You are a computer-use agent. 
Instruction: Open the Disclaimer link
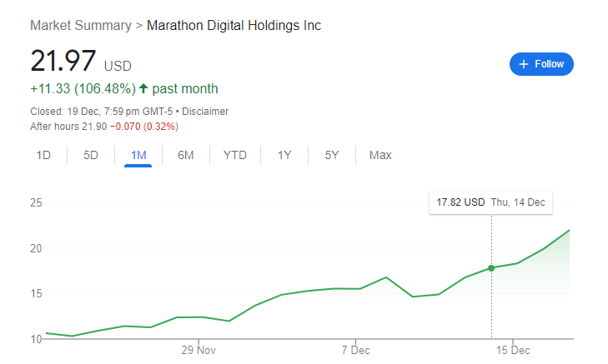pyautogui.click(x=205, y=112)
